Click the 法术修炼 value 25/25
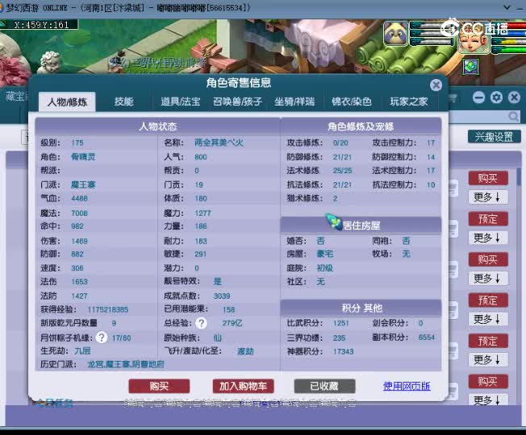 coord(343,171)
